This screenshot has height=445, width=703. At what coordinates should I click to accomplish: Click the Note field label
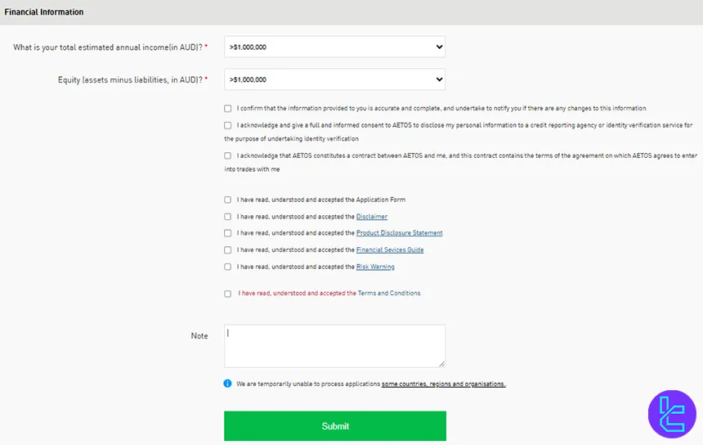(x=199, y=336)
